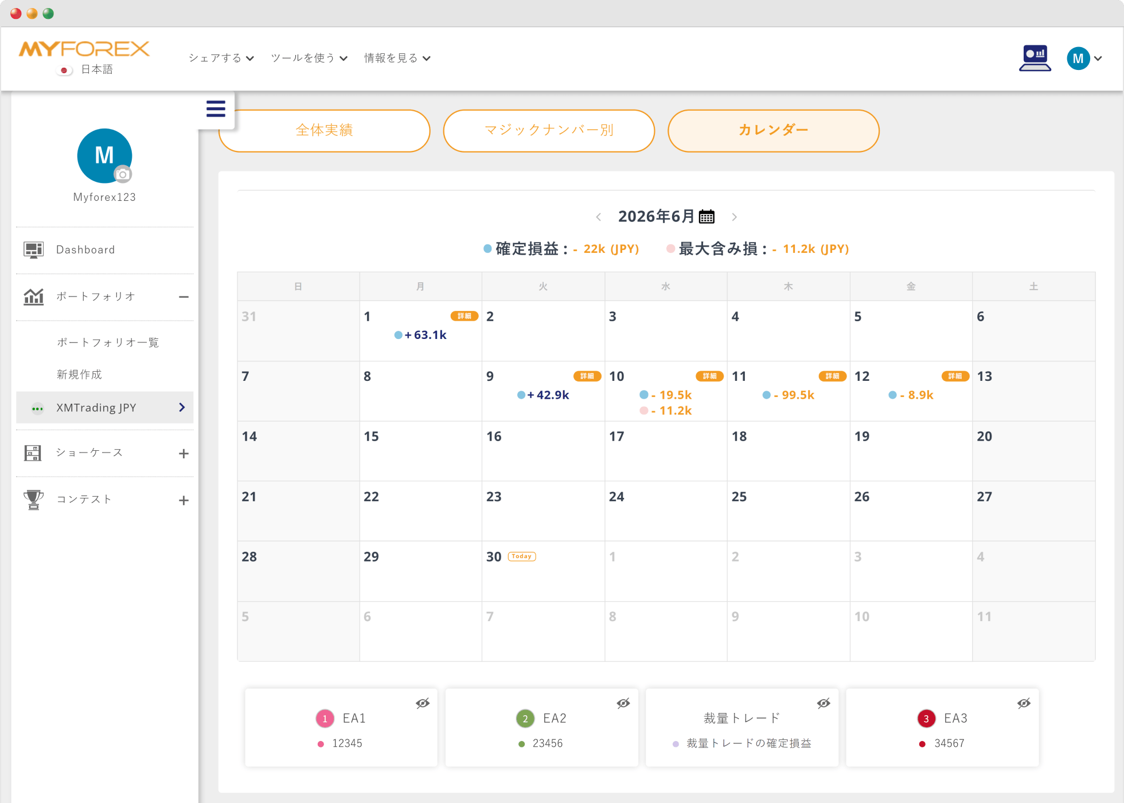Click the Dashboard monitor icon

[33, 250]
